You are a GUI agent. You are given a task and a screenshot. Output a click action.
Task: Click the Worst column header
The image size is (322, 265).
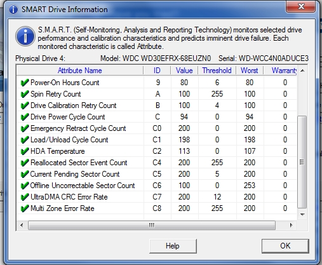[250, 71]
